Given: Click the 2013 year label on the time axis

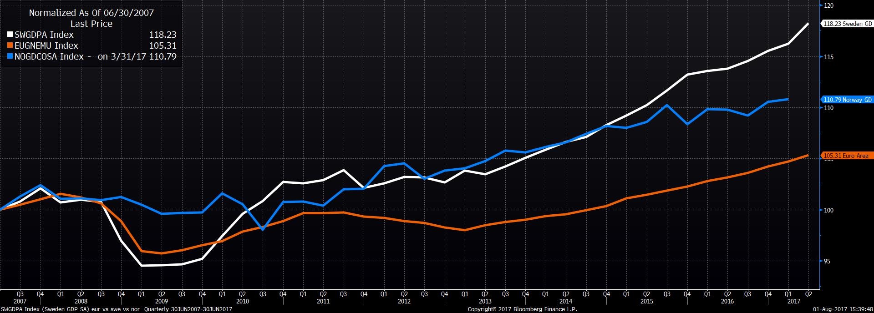Looking at the screenshot, I should pos(485,301).
